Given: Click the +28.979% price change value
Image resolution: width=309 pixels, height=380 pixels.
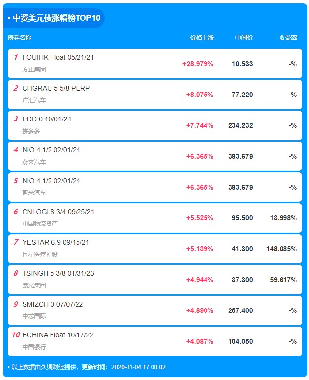Looking at the screenshot, I should [x=198, y=64].
